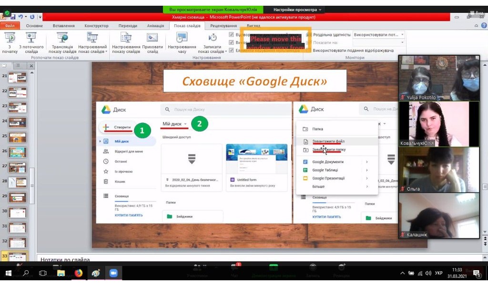Select slide 29 thumbnail in slide panel
488x286 pixels.
[17, 196]
